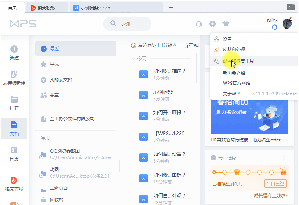
Task: Click the company icon beside 金山办公软件有限公司
Action: 44,119
